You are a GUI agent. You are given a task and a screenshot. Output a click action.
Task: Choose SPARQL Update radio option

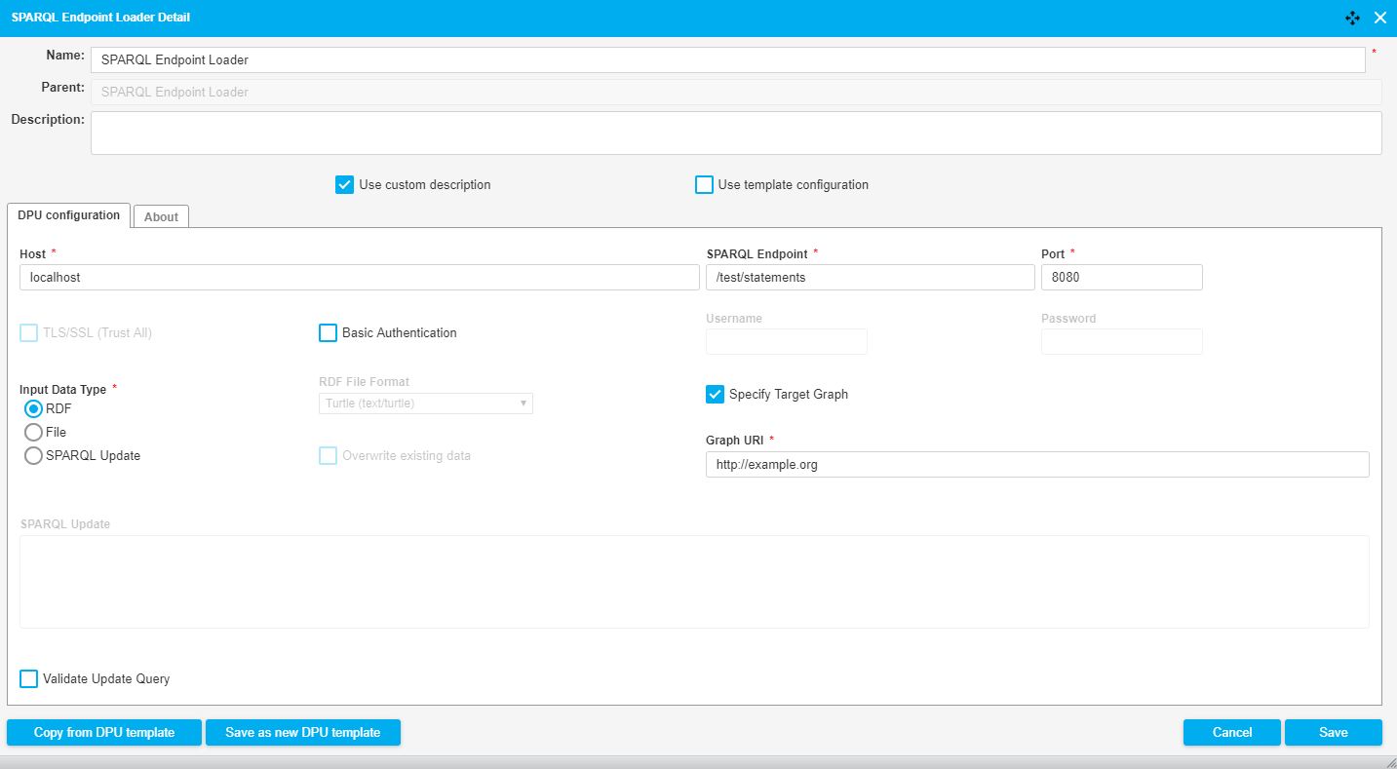tap(34, 455)
